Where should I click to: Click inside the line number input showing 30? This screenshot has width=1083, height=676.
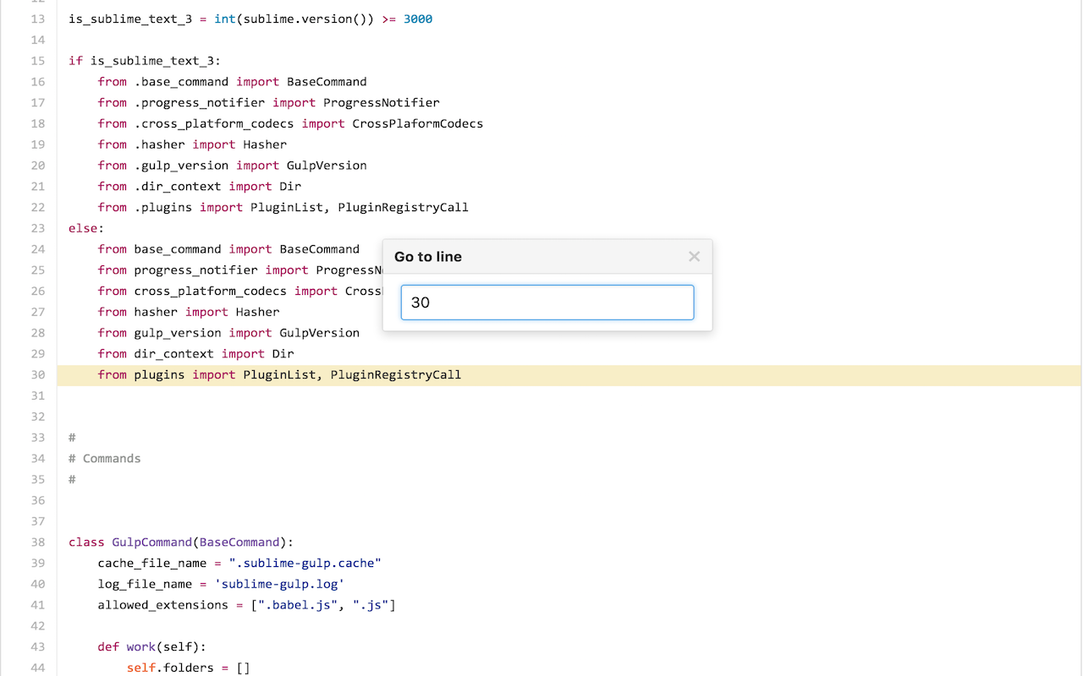pyautogui.click(x=547, y=302)
